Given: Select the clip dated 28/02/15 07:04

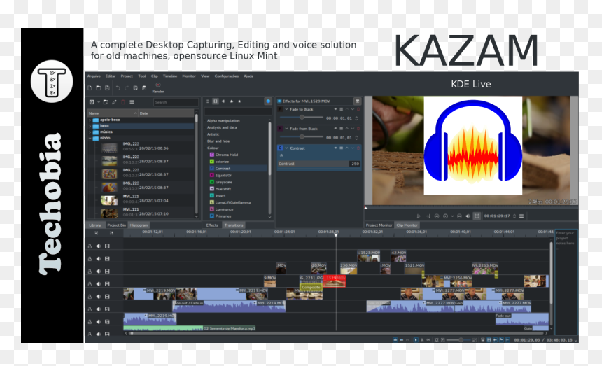Looking at the screenshot, I should (141, 200).
